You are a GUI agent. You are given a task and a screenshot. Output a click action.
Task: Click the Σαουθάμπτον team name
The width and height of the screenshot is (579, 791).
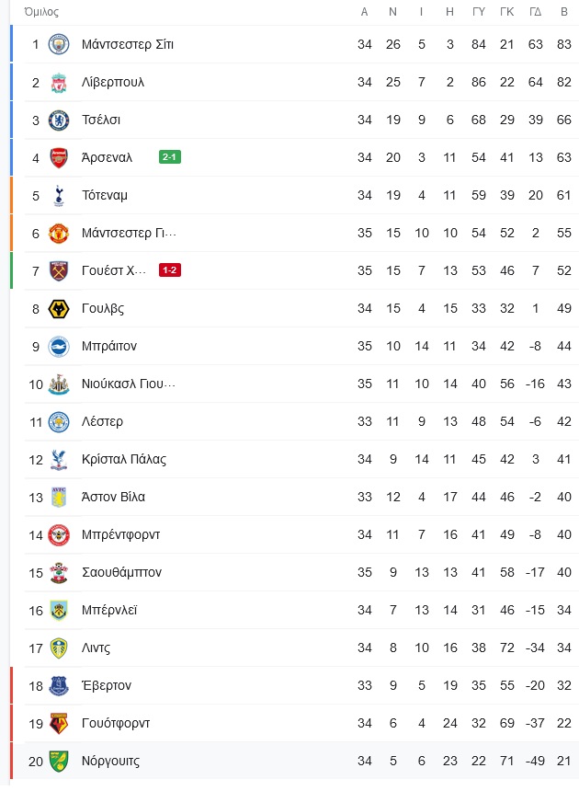point(121,572)
